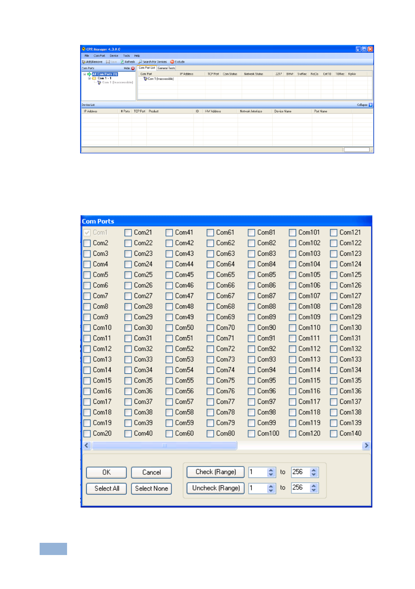Decrease the Check range end value 256

pos(314,475)
